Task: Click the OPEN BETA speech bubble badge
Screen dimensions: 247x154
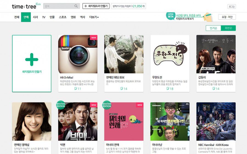Action: click(171, 16)
